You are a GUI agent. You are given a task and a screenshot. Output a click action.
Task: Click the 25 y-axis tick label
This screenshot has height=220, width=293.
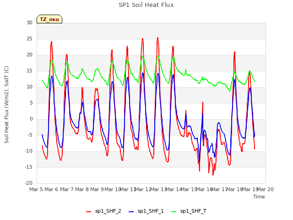(29, 39)
